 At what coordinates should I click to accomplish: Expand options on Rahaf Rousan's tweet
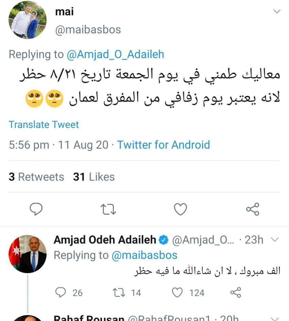[274, 319]
